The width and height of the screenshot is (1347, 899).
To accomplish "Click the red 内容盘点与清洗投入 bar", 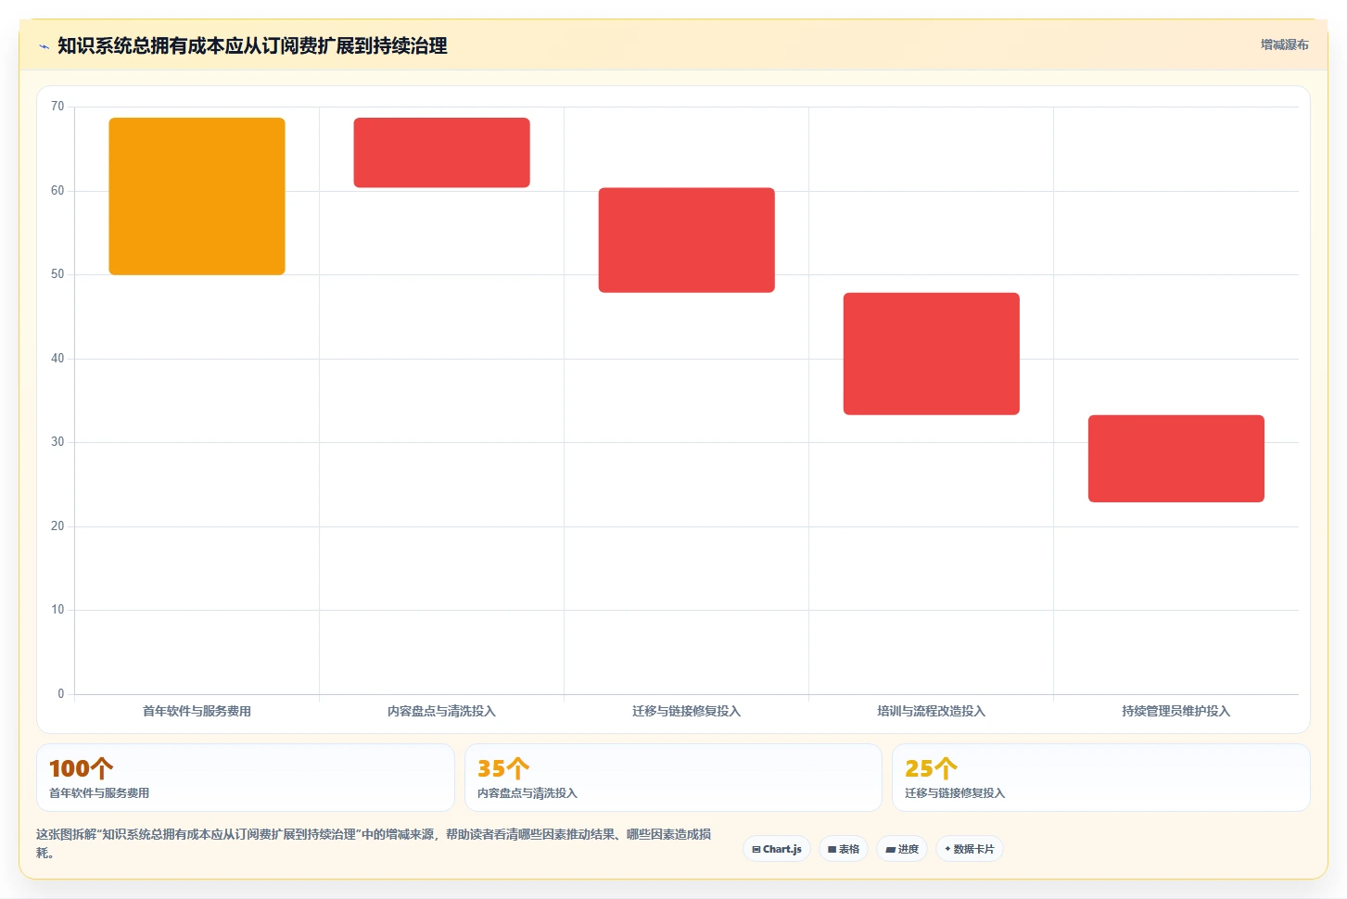I will click(441, 153).
